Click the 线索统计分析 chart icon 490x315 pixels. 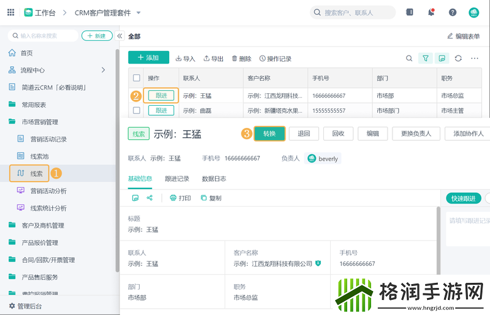[21, 207]
